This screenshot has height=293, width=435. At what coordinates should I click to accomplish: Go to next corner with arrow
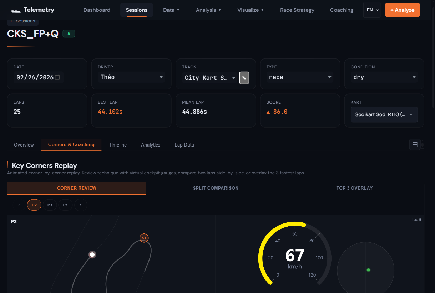tap(81, 205)
